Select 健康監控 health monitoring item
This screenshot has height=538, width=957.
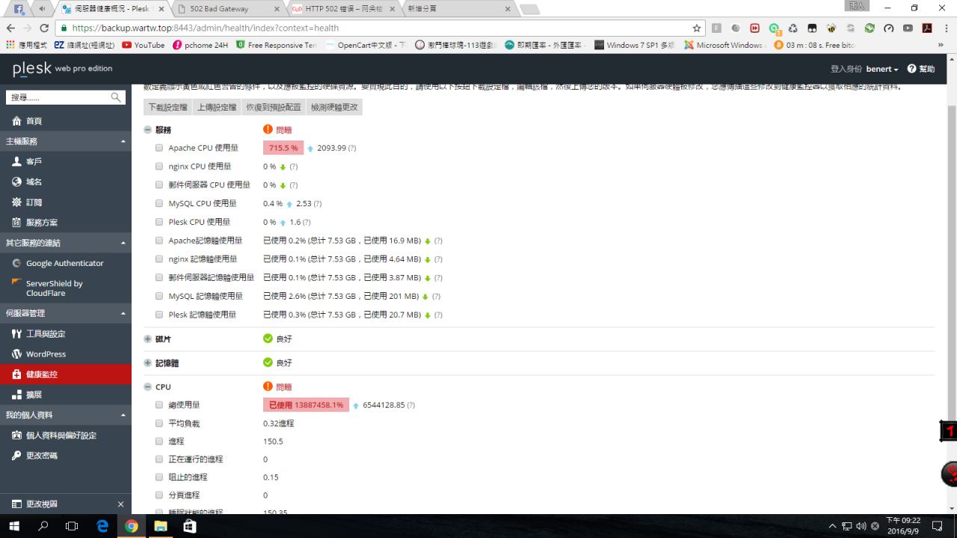click(x=66, y=374)
